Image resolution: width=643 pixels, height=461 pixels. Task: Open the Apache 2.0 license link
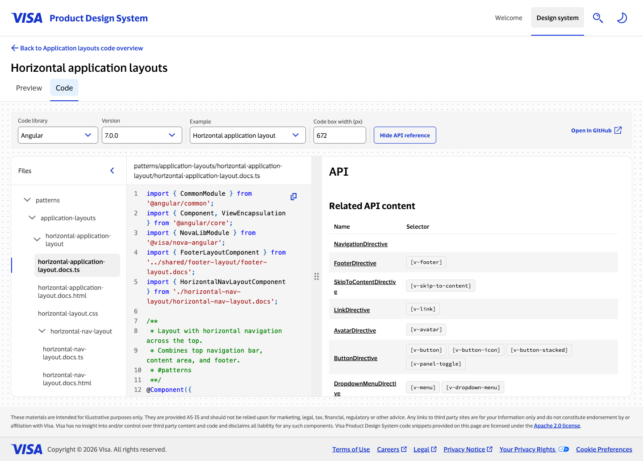[557, 426]
